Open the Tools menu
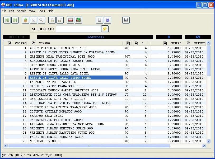 (x=41, y=11)
